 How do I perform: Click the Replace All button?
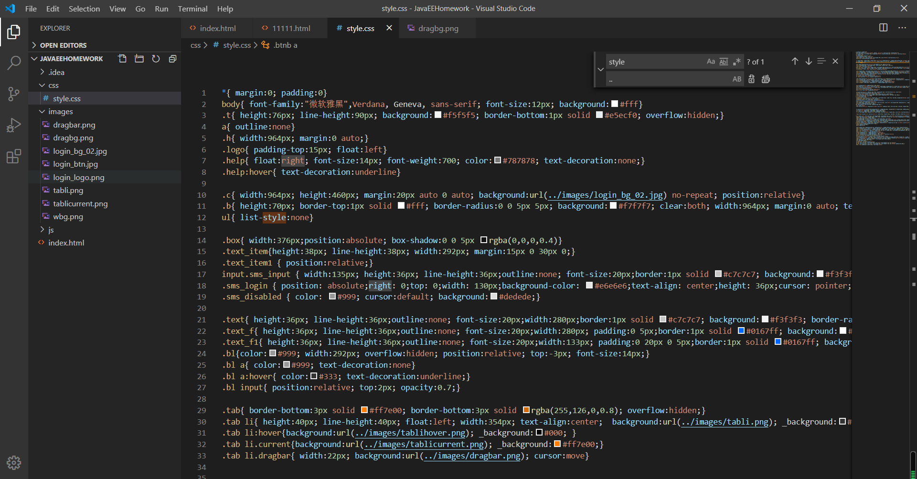[766, 79]
